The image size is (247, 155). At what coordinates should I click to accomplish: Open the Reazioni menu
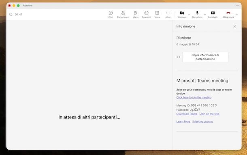click(x=146, y=14)
